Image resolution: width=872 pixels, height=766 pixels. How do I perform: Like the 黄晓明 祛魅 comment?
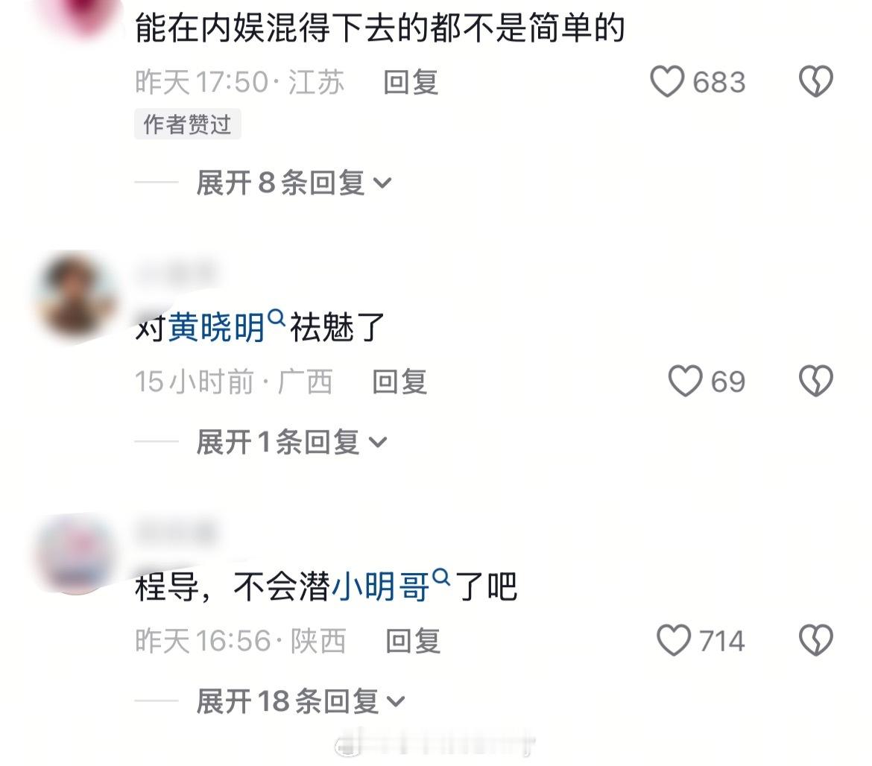click(x=685, y=382)
